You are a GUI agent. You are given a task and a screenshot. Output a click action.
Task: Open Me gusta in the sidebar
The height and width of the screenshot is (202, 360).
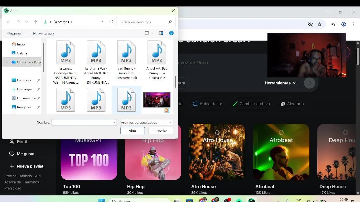[x=22, y=154]
